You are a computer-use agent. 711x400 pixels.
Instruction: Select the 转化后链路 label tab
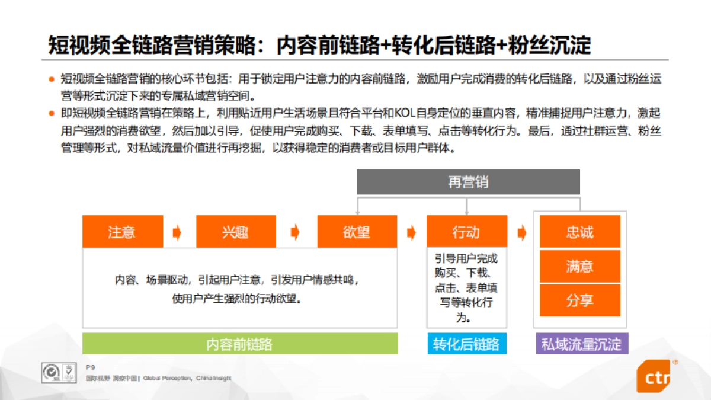(467, 344)
